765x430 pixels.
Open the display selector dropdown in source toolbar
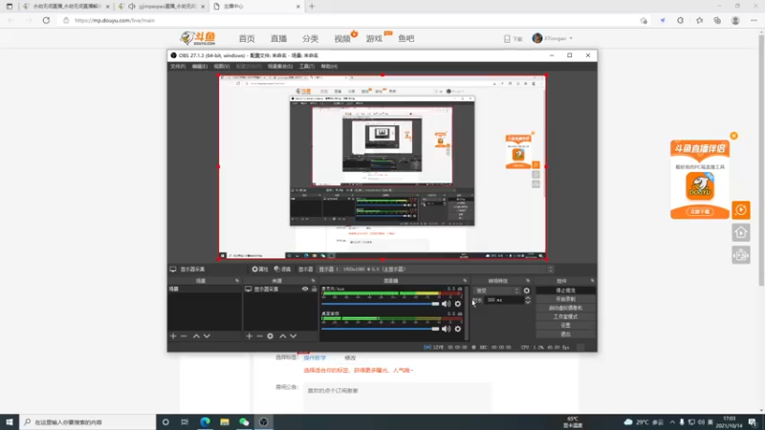tap(436, 269)
